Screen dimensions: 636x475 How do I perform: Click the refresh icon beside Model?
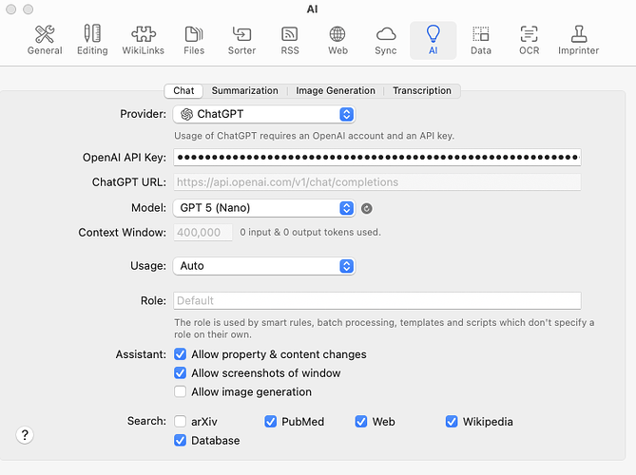click(367, 208)
